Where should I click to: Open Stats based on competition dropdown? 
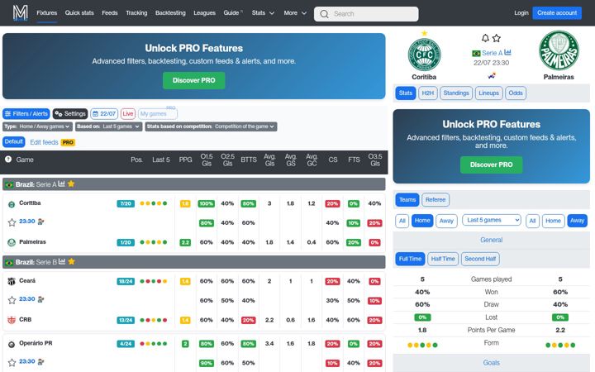point(211,126)
